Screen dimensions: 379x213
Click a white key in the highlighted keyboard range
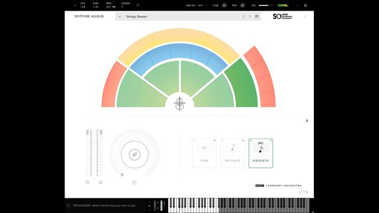coord(194,209)
